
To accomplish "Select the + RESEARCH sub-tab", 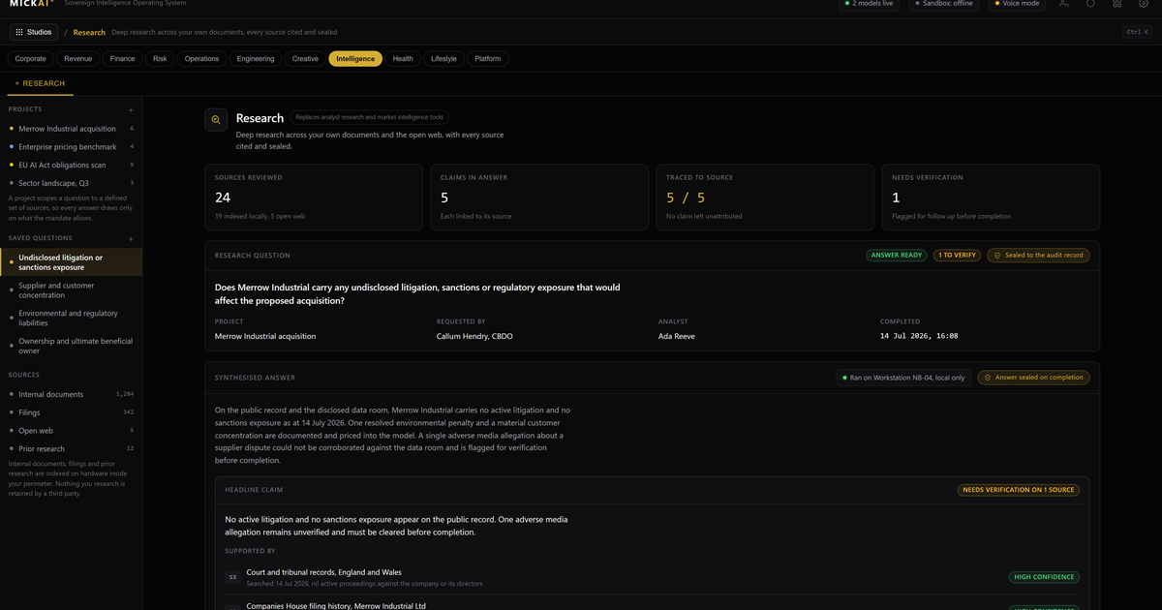I will click(40, 84).
